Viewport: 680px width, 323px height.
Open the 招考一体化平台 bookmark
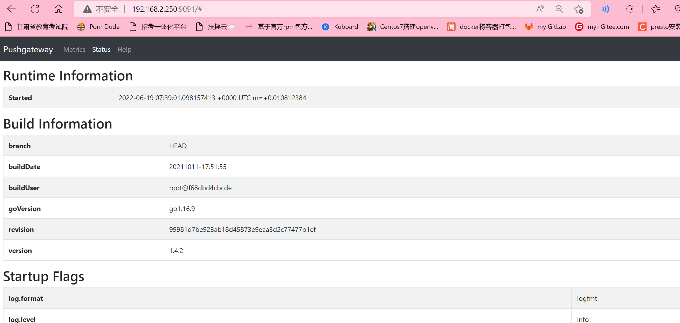click(158, 27)
